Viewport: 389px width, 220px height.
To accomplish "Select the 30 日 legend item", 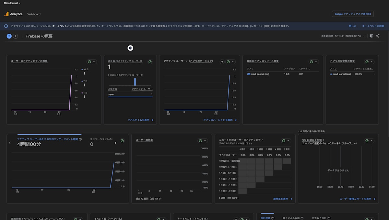I will (84, 71).
